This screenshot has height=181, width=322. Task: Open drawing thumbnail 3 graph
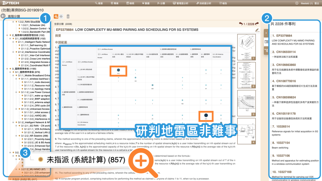[247, 103]
